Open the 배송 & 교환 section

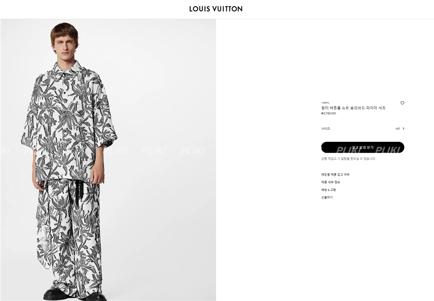click(x=329, y=190)
